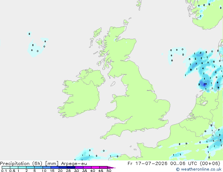The image size is (223, 172).
Task: Choose the 15–20 mm blue legend swatch
Action: click(55, 167)
